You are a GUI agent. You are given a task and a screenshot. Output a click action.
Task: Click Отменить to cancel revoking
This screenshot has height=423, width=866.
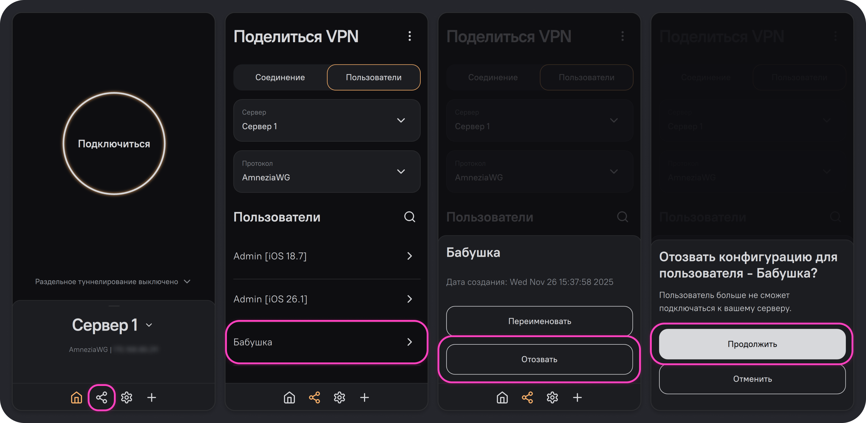tap(752, 379)
